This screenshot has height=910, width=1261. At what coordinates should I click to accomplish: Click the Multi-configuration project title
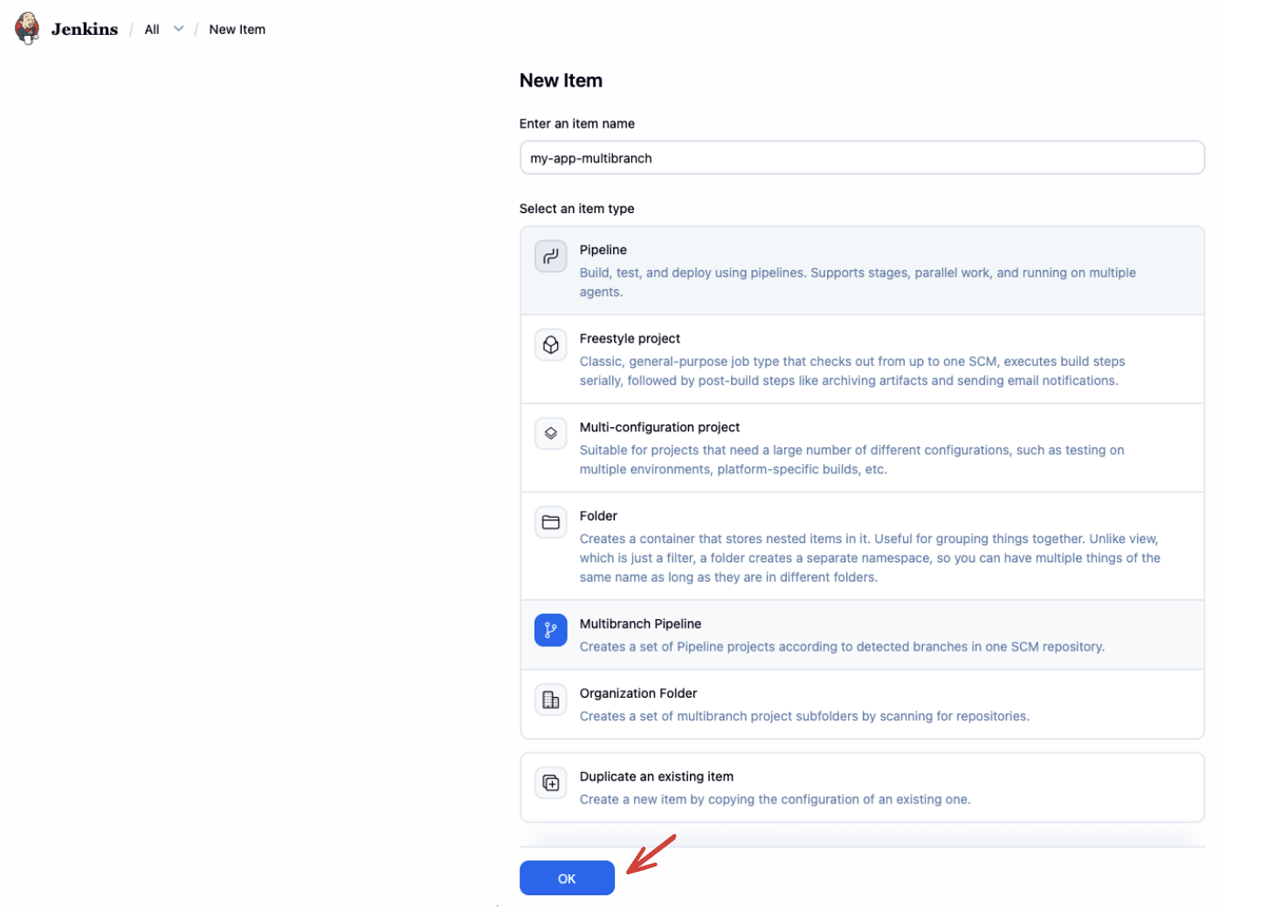tap(659, 427)
